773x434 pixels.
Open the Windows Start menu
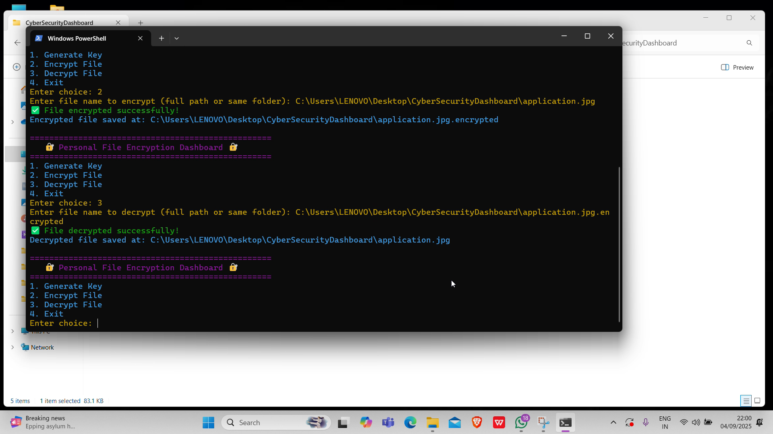(x=208, y=422)
